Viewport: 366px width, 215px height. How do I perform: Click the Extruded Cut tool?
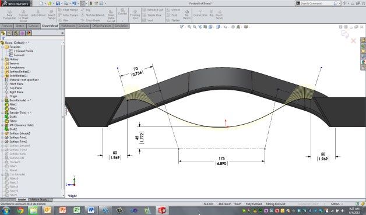point(153,10)
